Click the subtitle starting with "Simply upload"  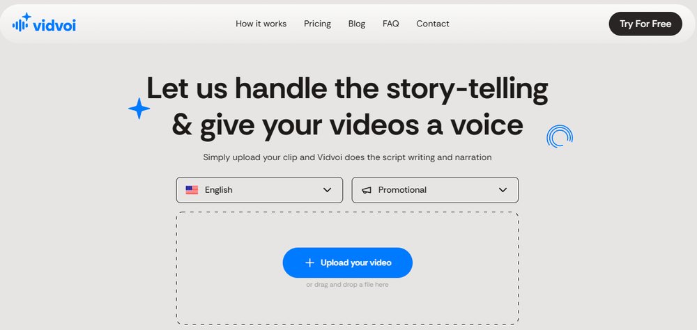click(347, 157)
